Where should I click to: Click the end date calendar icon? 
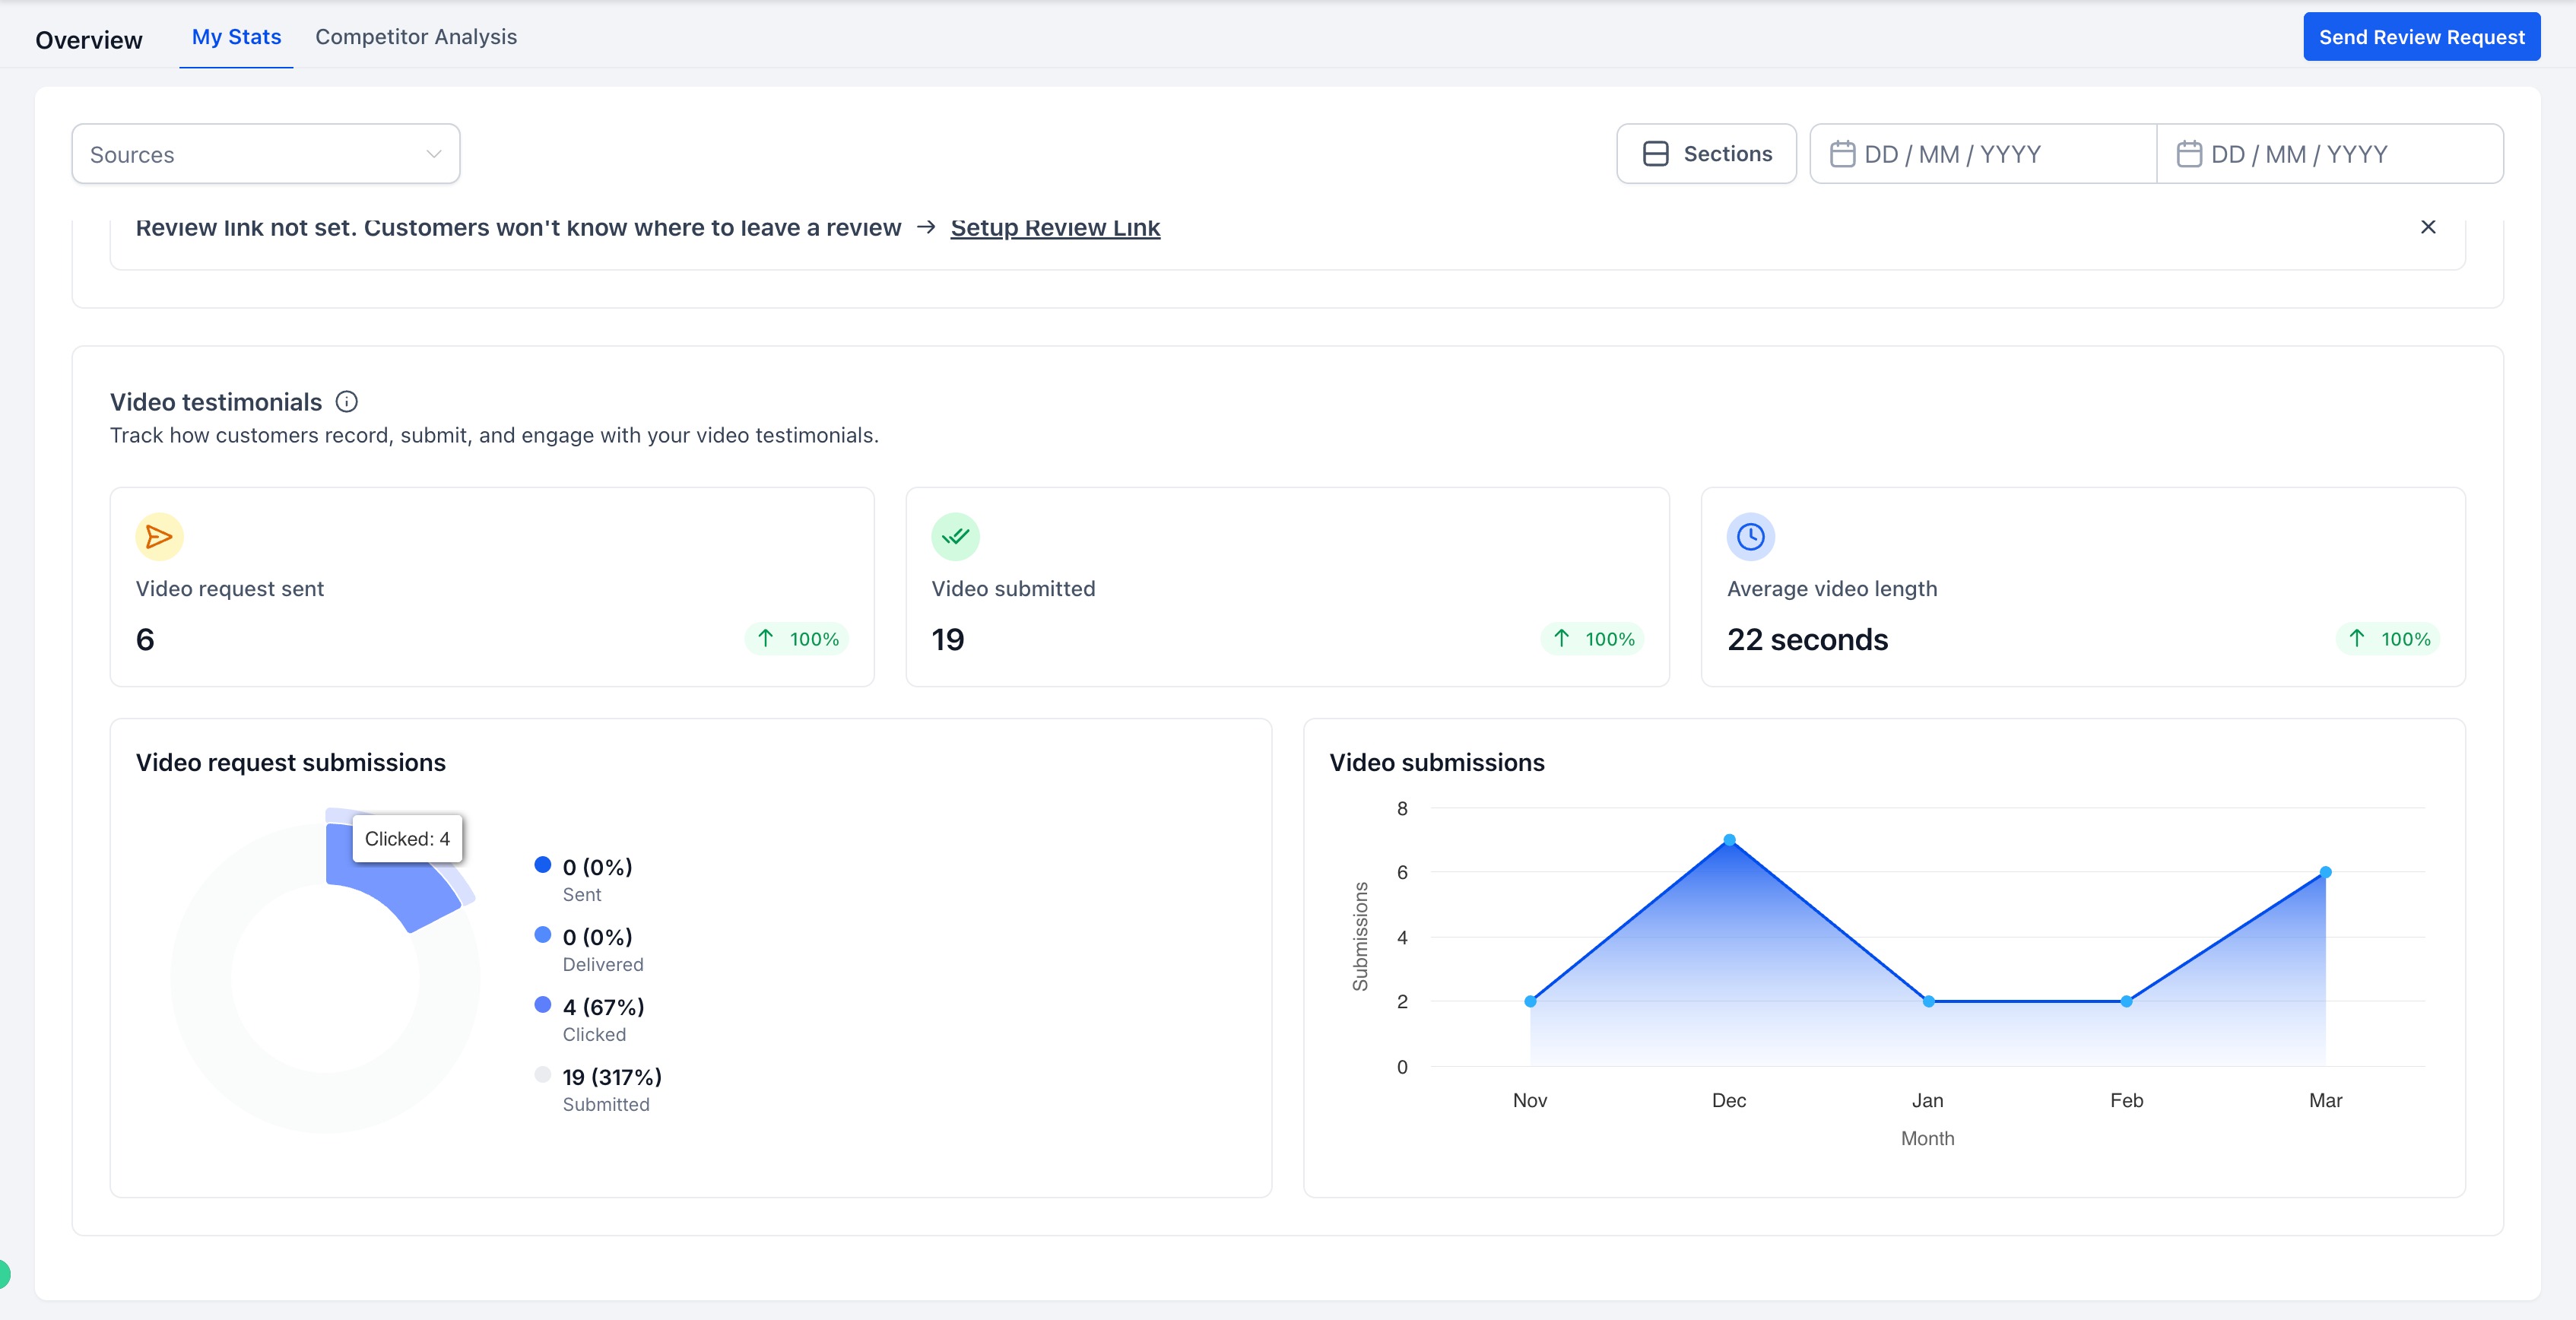tap(2189, 154)
